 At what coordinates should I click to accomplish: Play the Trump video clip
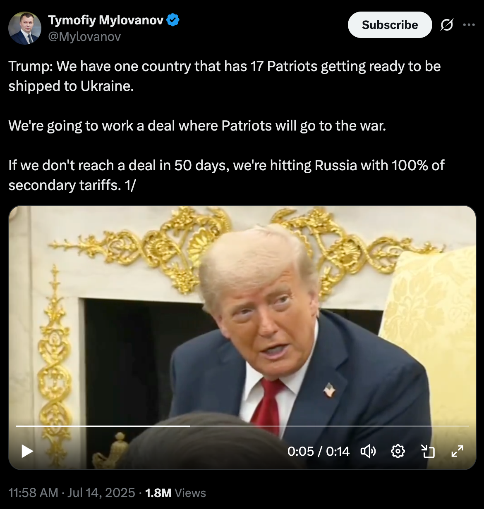click(x=27, y=451)
